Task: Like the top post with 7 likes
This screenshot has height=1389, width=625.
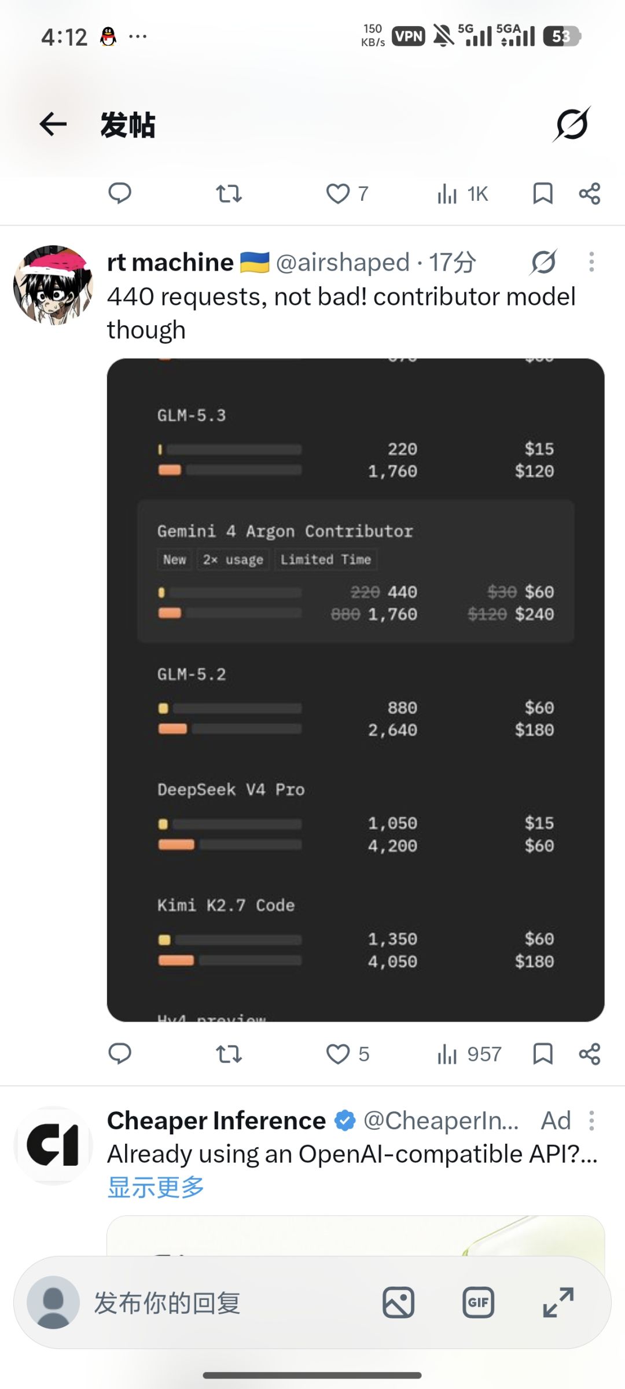Action: click(347, 193)
